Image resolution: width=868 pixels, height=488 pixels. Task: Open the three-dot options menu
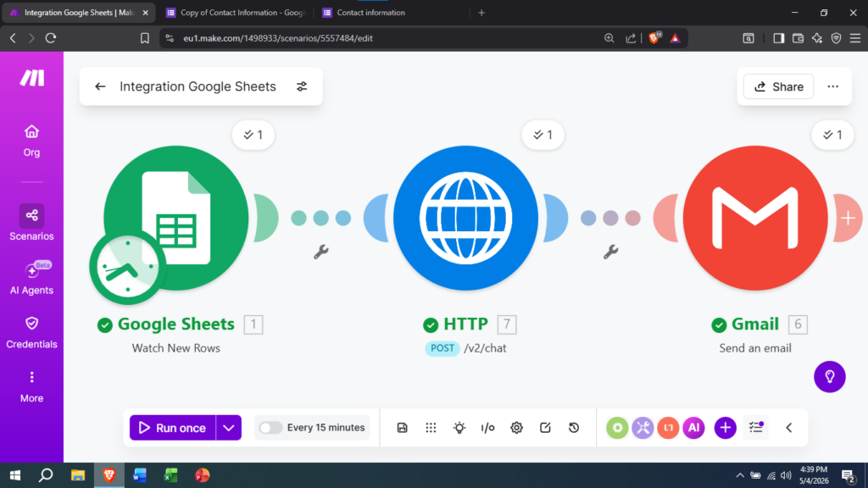point(832,86)
